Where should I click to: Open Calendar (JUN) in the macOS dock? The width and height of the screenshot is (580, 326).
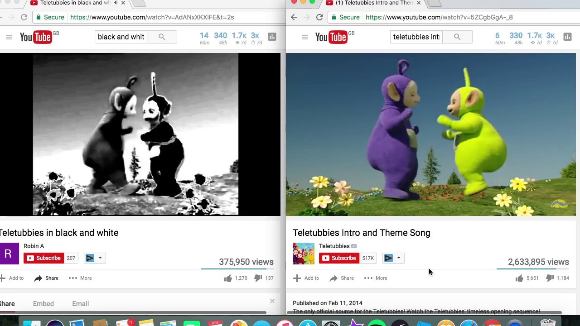[215, 323]
